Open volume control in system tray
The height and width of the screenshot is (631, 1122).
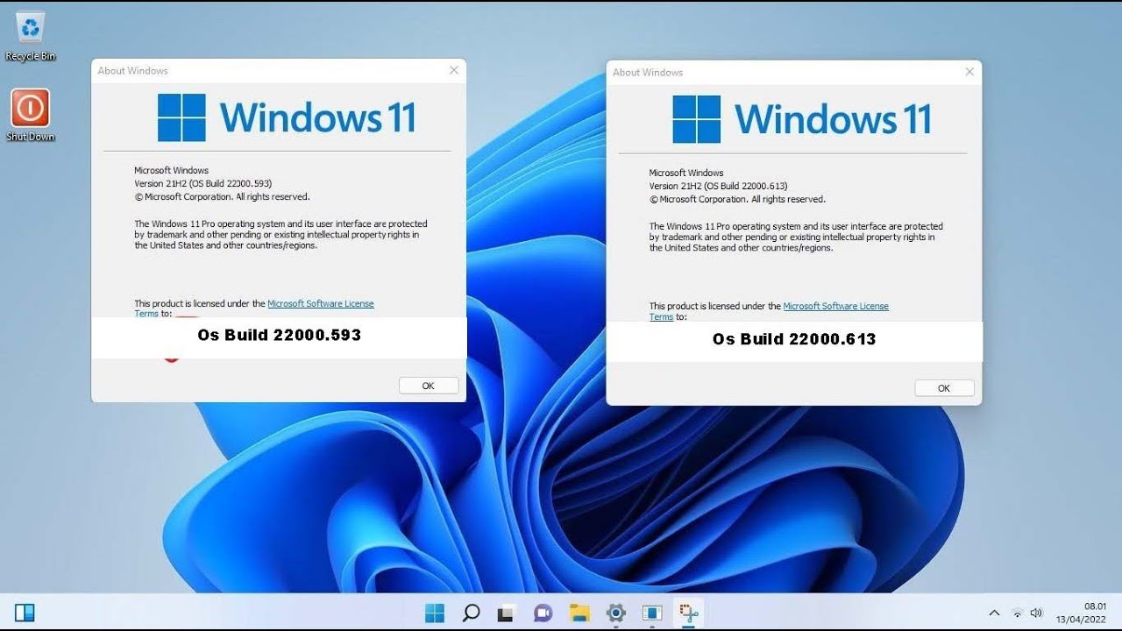tap(1037, 613)
